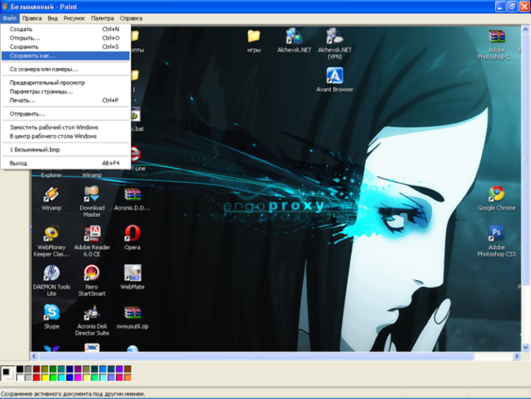Click the WebMate icon

[132, 273]
